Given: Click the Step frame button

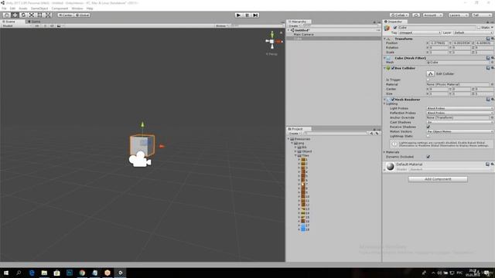Looking at the screenshot, I should coord(256,15).
